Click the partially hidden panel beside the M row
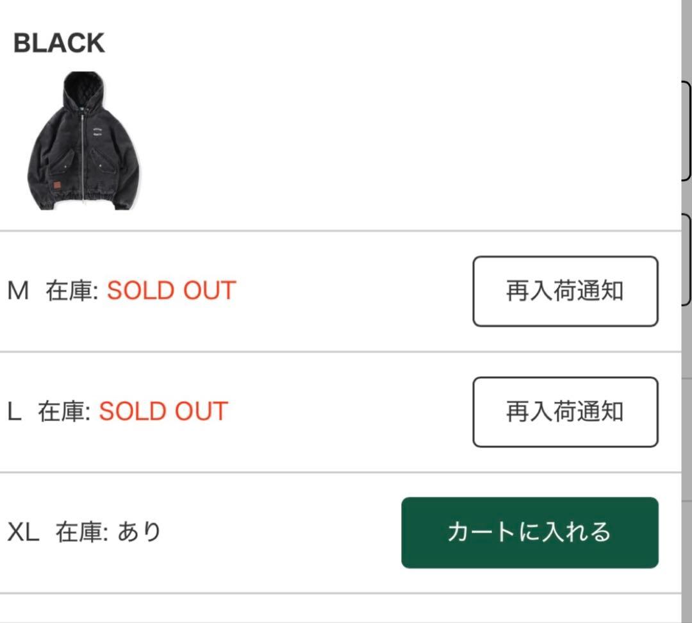 688,260
